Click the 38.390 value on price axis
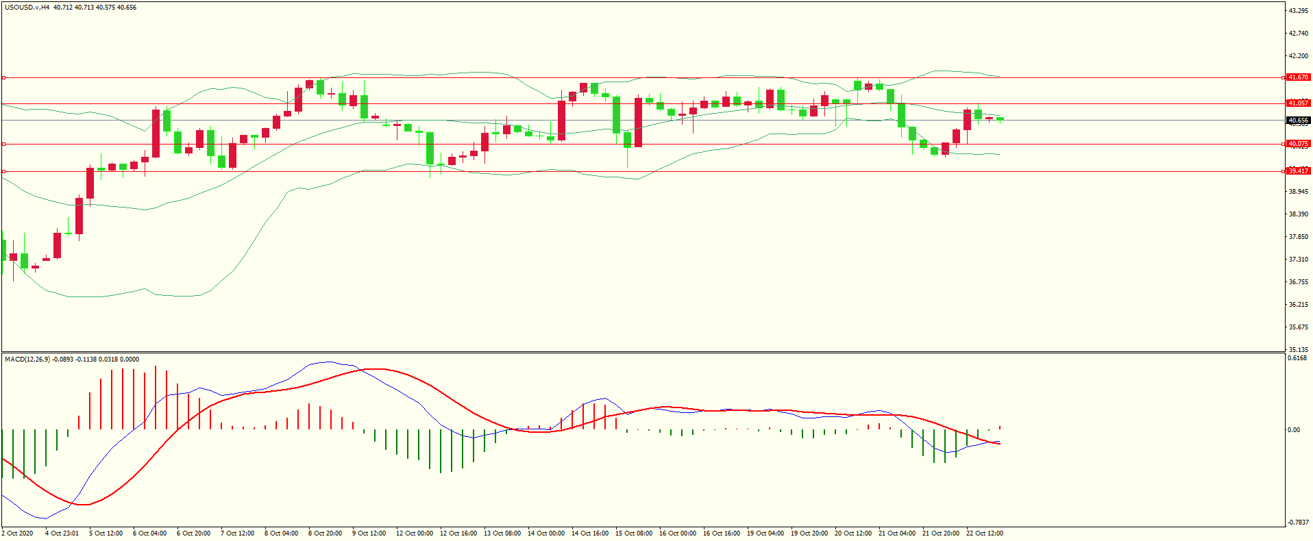This screenshot has width=1313, height=541. tap(1299, 214)
